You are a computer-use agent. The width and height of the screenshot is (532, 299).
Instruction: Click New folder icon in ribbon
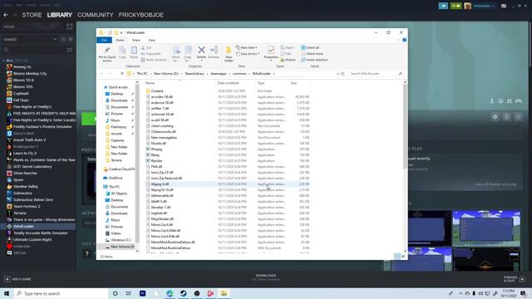click(x=229, y=54)
